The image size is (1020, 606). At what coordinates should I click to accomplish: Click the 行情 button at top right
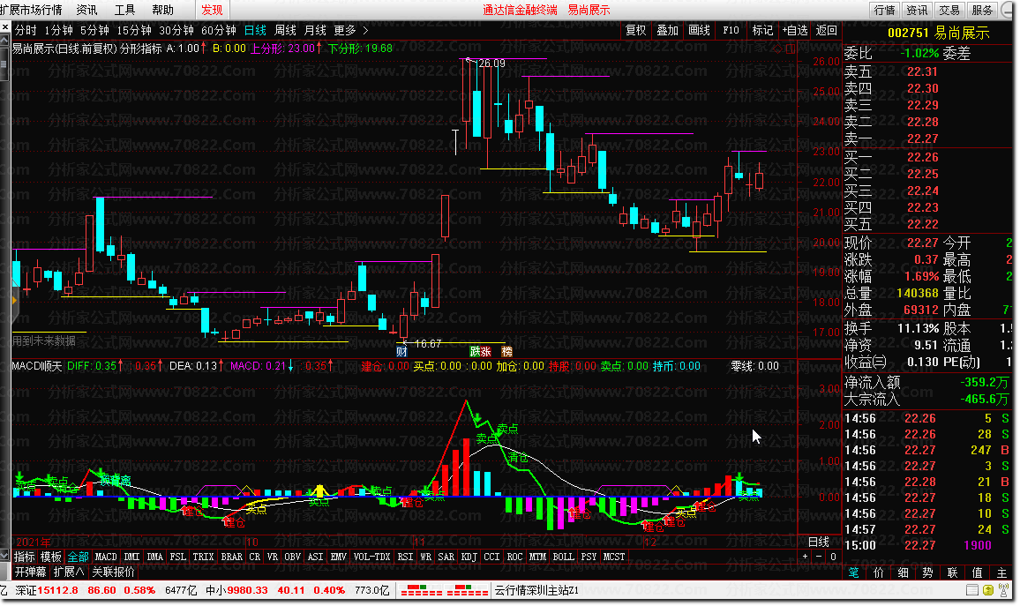(885, 10)
